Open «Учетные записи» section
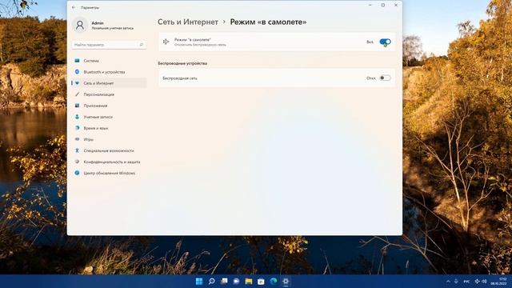The width and height of the screenshot is (512, 288). [x=109, y=117]
